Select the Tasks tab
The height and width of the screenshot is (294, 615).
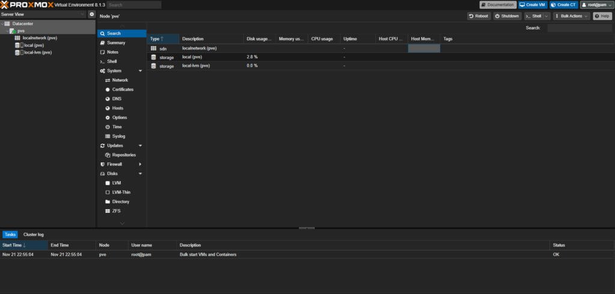click(10, 234)
